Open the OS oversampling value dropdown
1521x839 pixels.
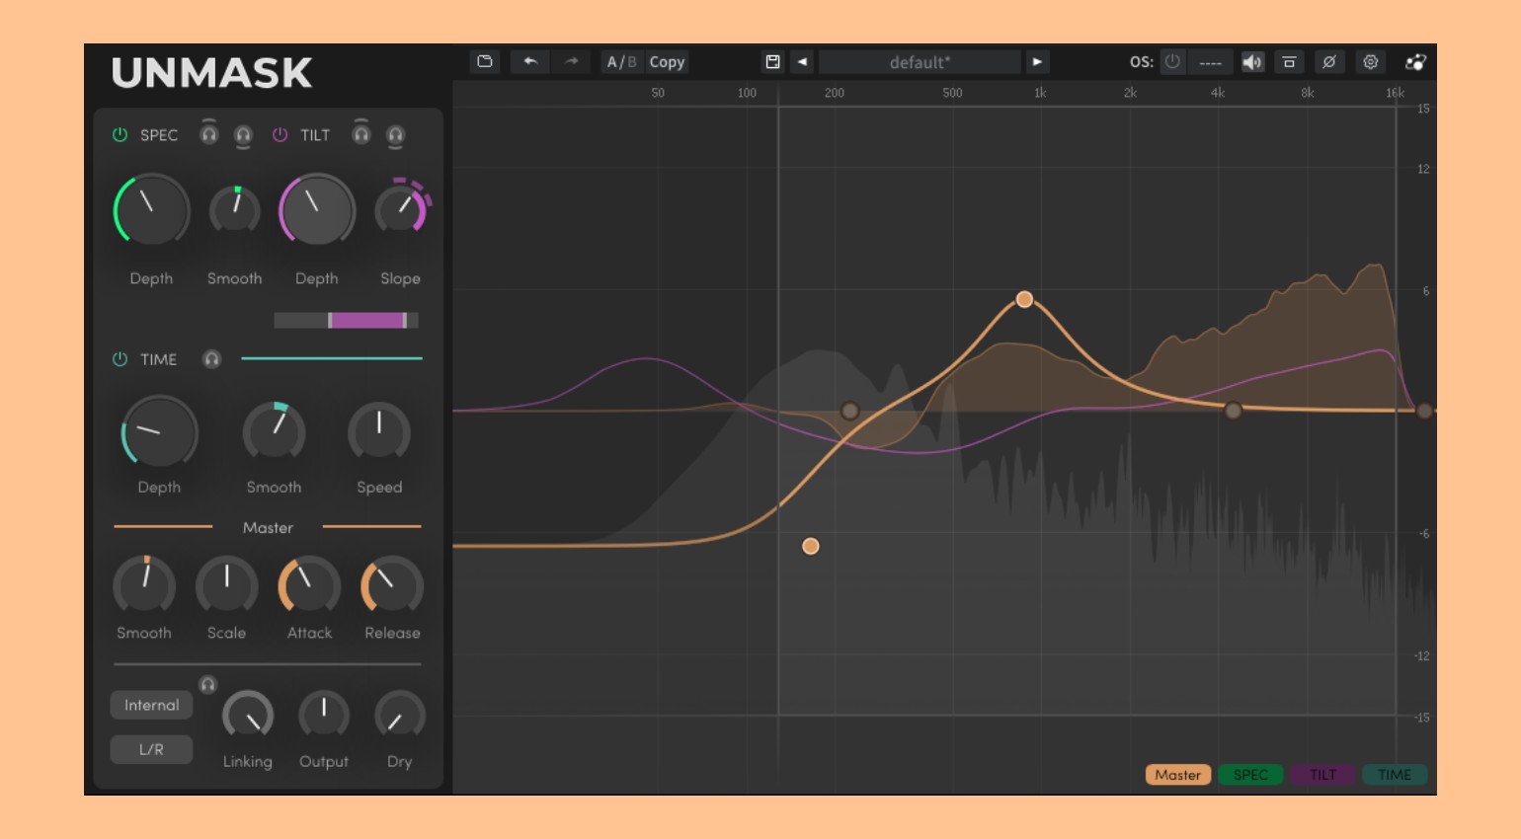coord(1210,61)
